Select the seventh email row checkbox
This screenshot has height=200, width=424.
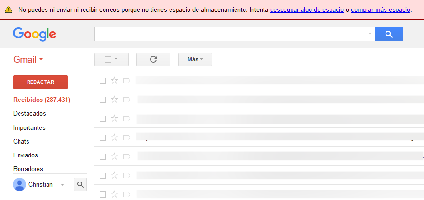pyautogui.click(x=103, y=194)
